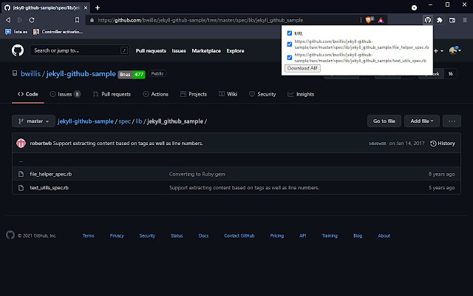View commit History
Image resolution: width=473 pixels, height=296 pixels.
coord(442,144)
